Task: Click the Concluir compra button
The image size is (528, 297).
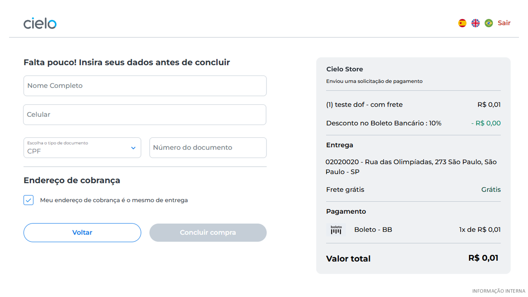Action: [x=208, y=233]
